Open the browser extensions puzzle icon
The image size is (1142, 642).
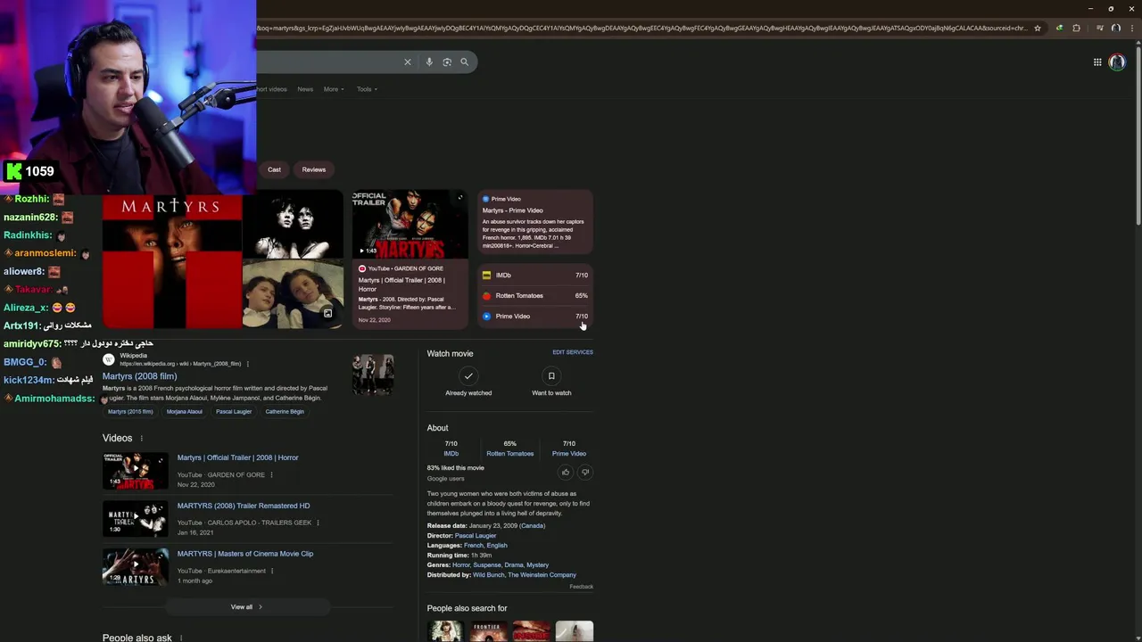(x=1076, y=28)
